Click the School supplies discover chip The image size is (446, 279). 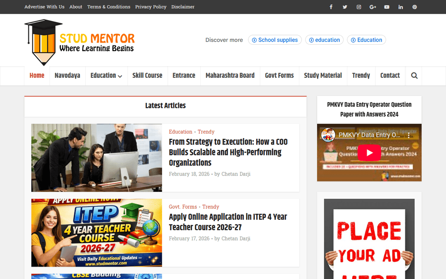pos(275,40)
